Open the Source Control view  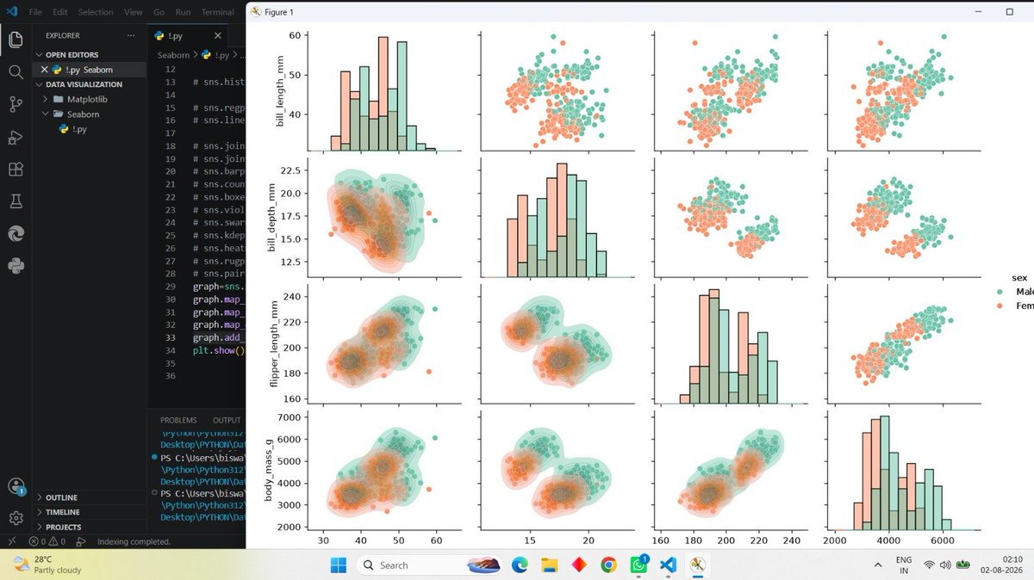16,104
